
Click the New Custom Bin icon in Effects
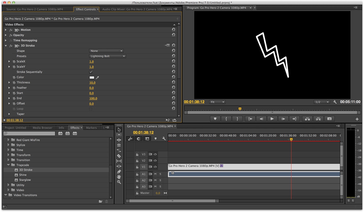(x=101, y=201)
